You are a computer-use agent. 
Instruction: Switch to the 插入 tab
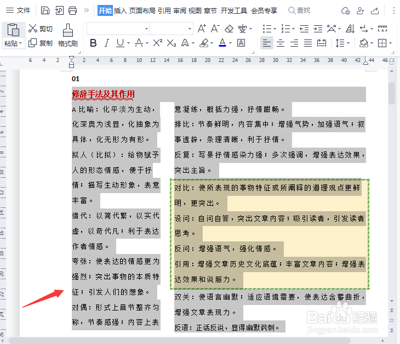tap(120, 10)
